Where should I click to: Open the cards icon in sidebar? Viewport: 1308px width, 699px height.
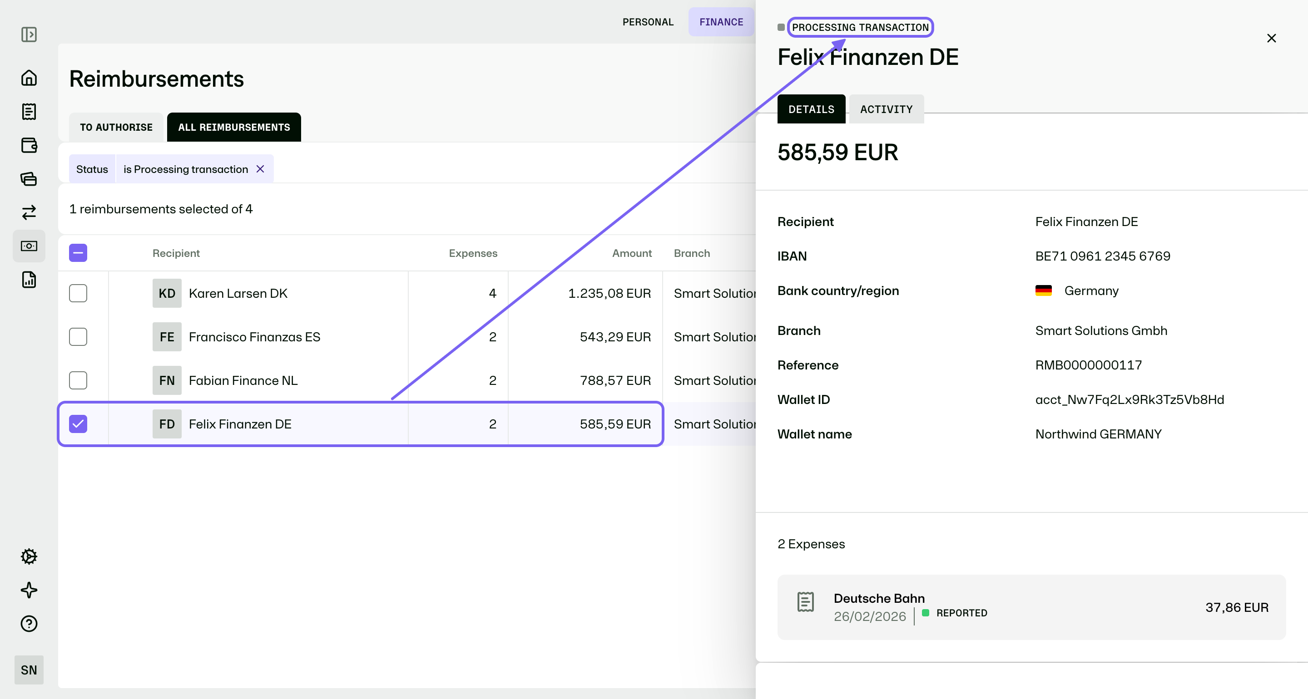coord(29,179)
